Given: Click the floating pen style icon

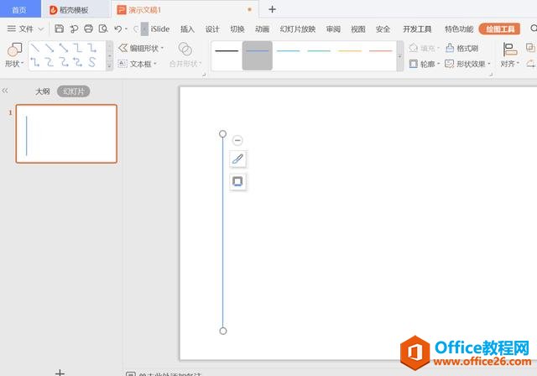Looking at the screenshot, I should click(237, 159).
